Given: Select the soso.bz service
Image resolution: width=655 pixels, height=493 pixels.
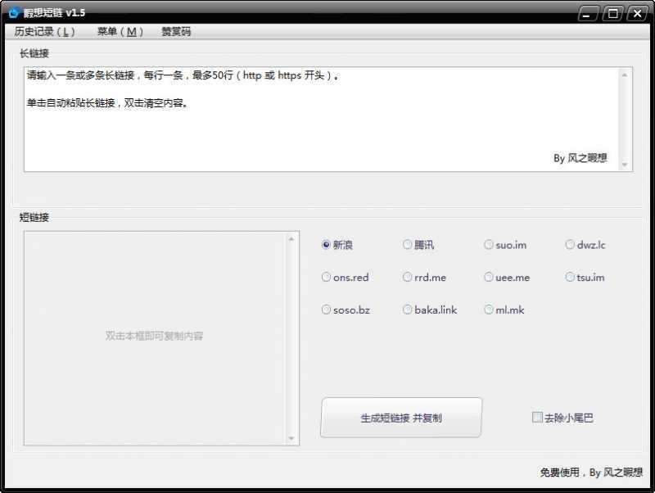Looking at the screenshot, I should [327, 310].
